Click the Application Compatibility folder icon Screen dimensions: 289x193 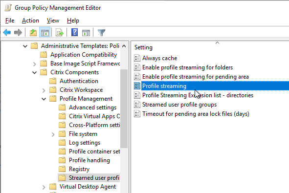(44, 55)
